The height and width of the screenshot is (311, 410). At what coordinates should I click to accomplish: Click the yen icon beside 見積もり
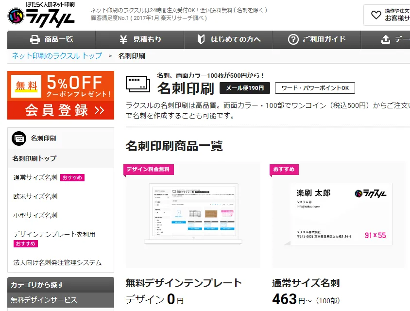123,39
